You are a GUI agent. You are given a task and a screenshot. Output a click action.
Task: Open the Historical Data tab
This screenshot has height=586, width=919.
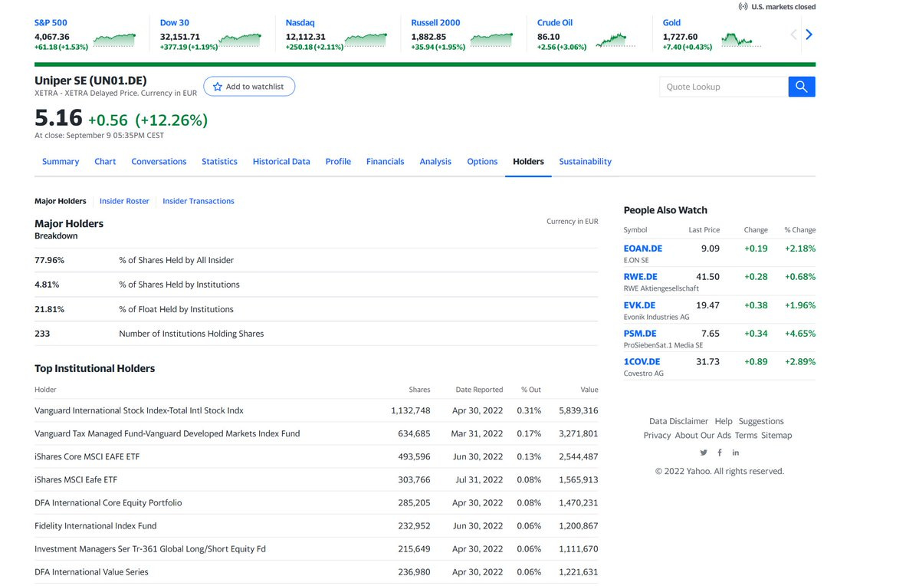point(281,161)
